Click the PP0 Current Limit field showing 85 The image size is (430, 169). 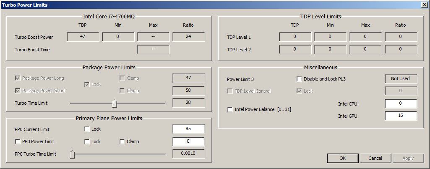[x=189, y=129]
